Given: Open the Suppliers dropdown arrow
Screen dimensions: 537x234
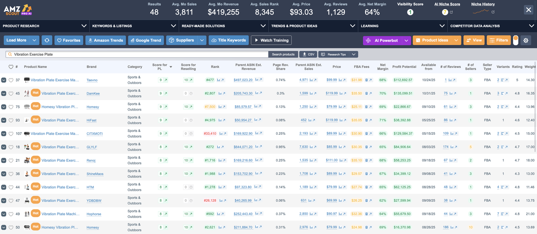Looking at the screenshot, I should [202, 40].
